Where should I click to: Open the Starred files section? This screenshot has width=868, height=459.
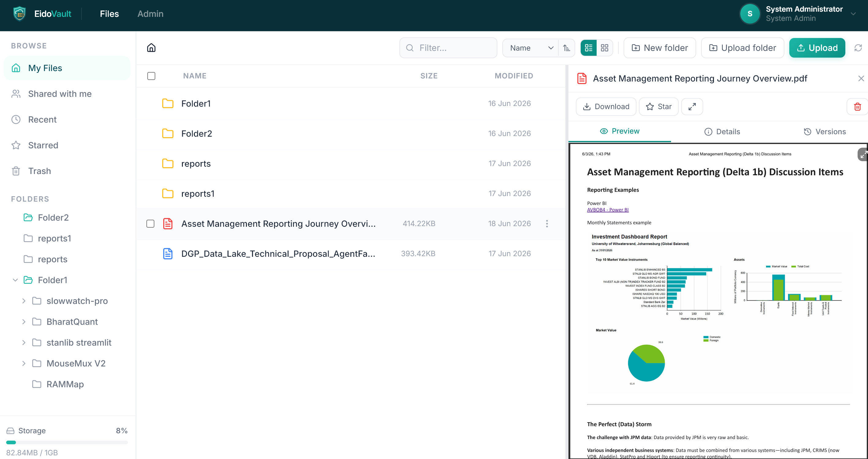point(67,145)
